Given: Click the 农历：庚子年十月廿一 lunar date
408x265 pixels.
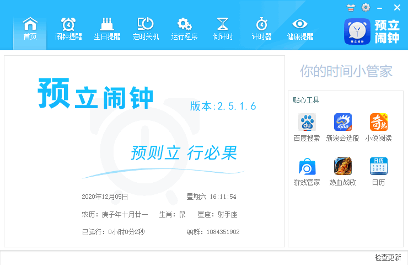Looking at the screenshot, I should [115, 214].
